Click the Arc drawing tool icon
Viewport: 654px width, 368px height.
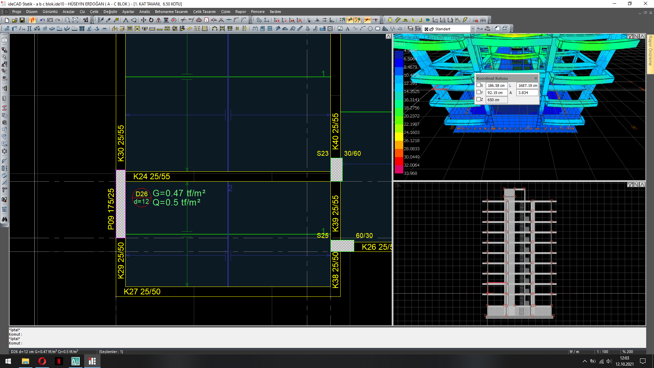(362, 29)
